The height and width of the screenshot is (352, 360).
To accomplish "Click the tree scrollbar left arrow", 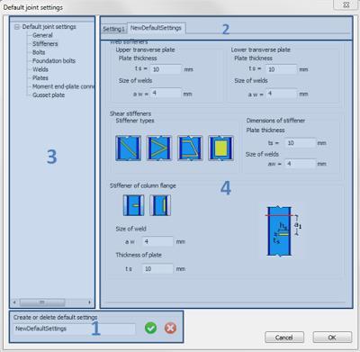I will pyautogui.click(x=14, y=302).
